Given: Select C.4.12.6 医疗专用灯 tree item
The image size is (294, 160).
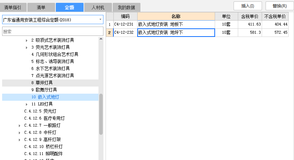Looking at the screenshot, I should (x=44, y=118).
